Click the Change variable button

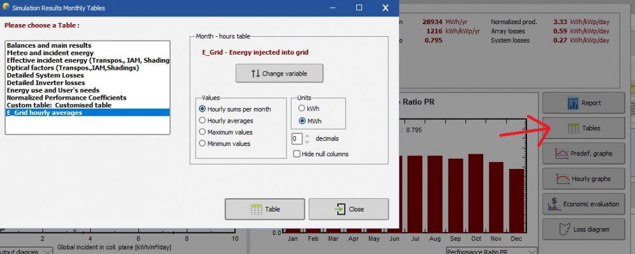point(279,74)
